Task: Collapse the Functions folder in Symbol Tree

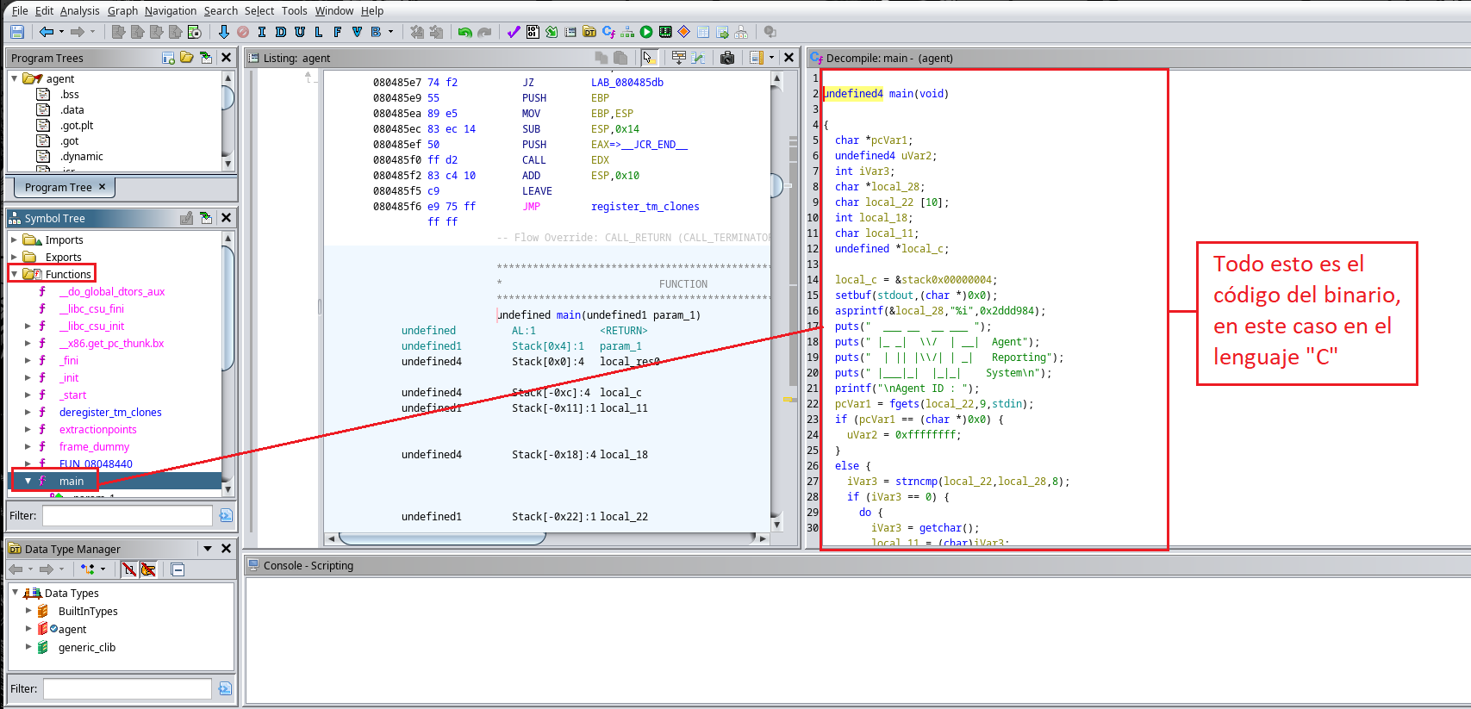Action: click(x=14, y=274)
